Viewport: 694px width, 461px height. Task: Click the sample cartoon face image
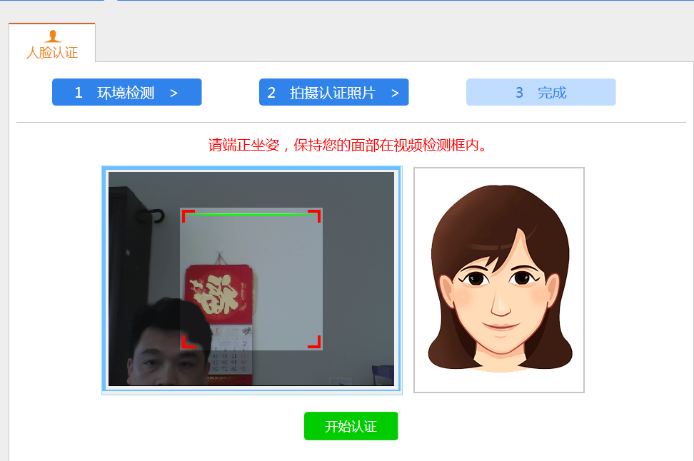499,280
